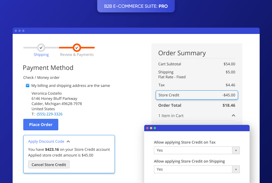Click the dropdown arrow icon on the Tax selector
The image size is (272, 183).
pos(236,150)
